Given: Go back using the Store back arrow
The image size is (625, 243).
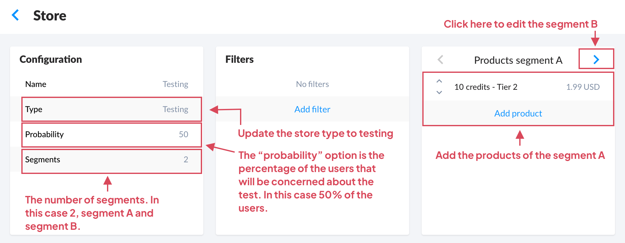Looking at the screenshot, I should pos(15,15).
